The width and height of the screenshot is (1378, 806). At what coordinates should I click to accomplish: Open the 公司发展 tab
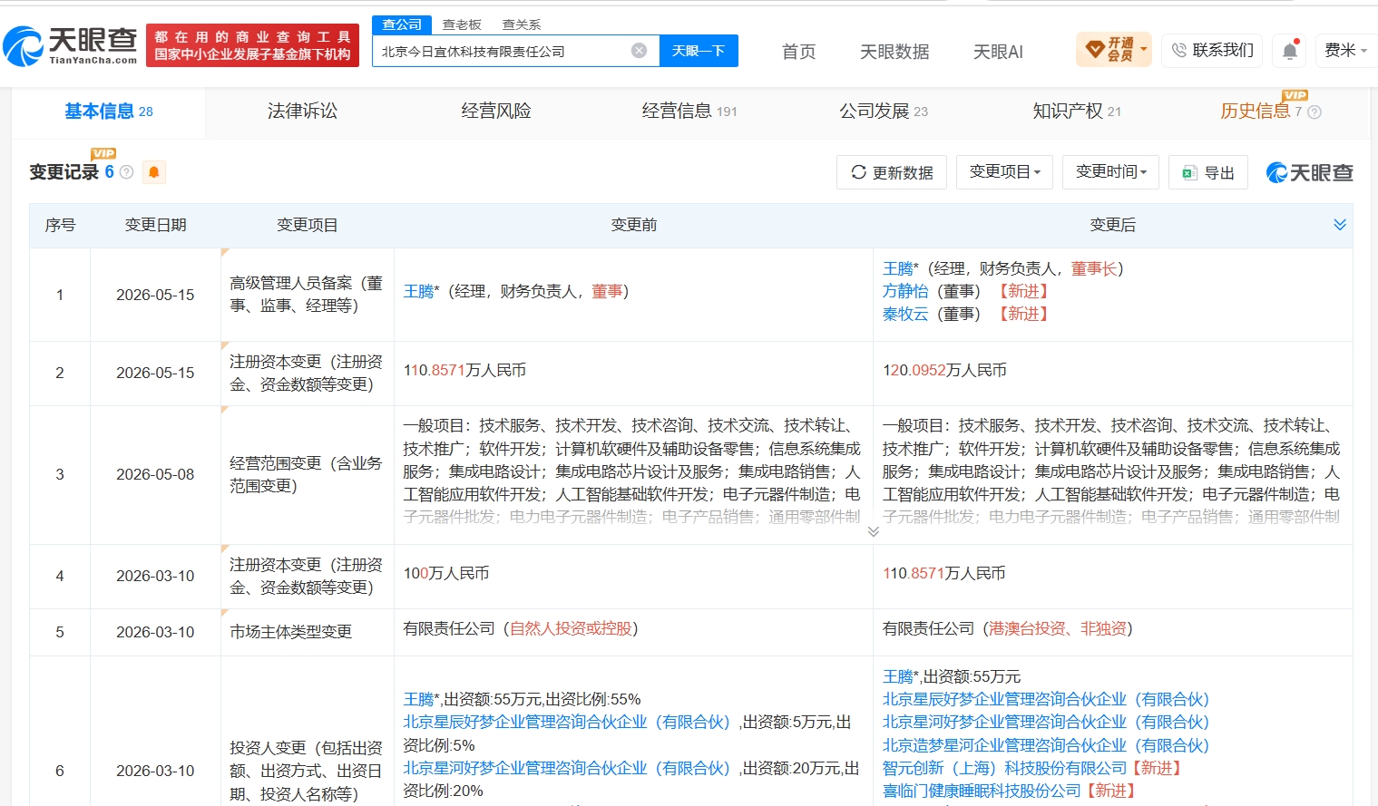[884, 112]
